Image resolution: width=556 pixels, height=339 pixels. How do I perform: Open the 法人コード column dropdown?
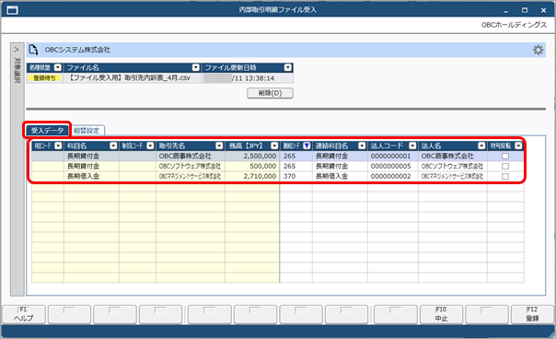tap(412, 146)
